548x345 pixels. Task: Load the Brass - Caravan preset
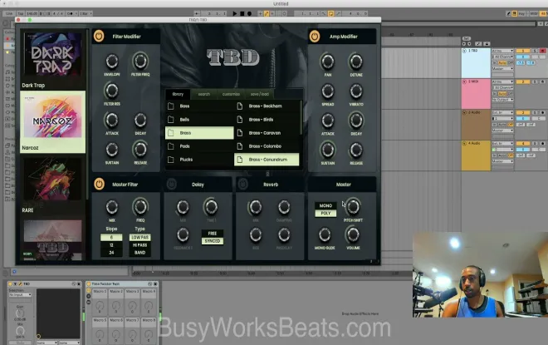pos(267,133)
